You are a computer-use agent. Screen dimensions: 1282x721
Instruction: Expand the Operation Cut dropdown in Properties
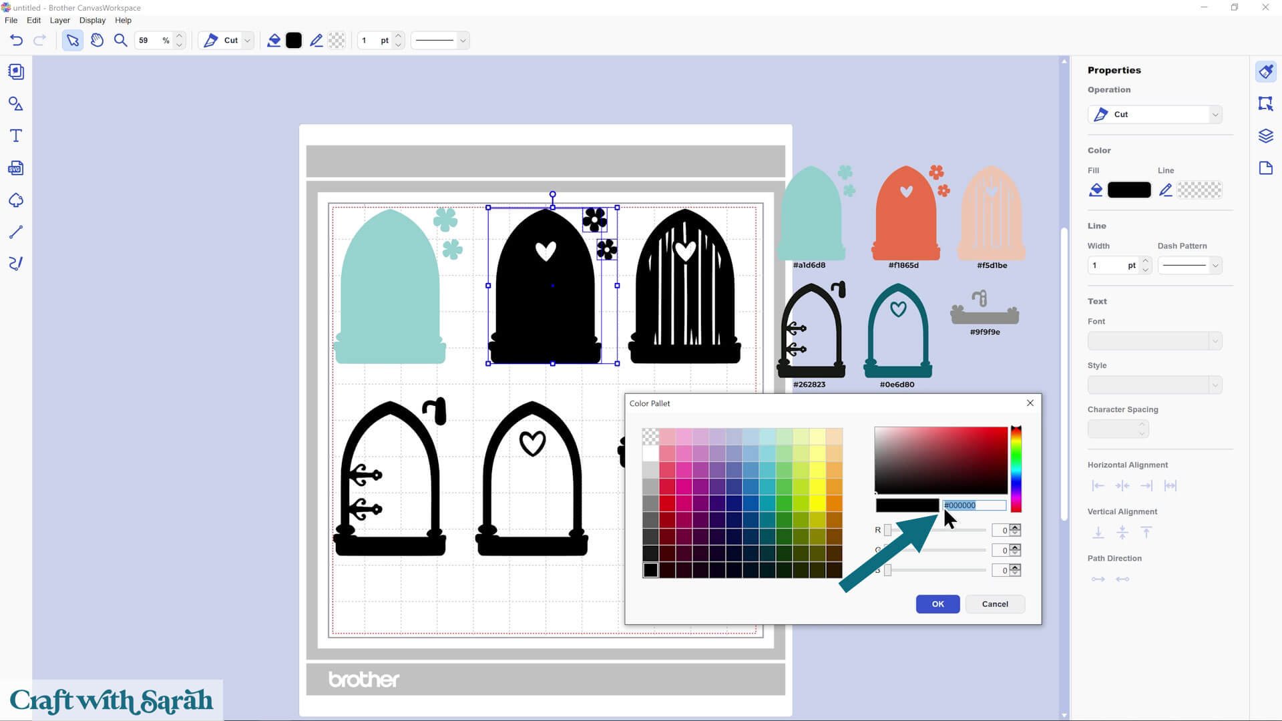(1215, 114)
